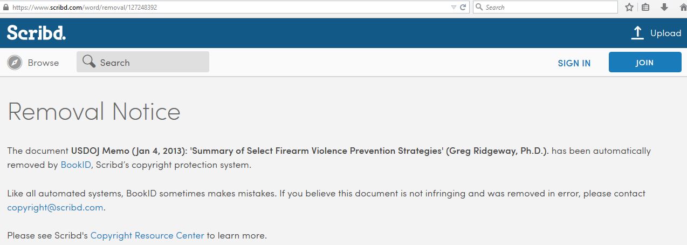Click the browser search magnifier icon
Screen dimensions: 687x245
(x=479, y=8)
